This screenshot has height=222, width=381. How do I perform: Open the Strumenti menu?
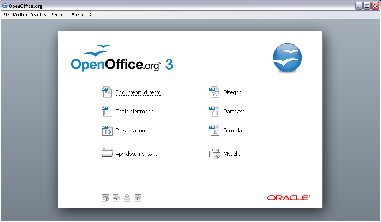[x=59, y=15]
